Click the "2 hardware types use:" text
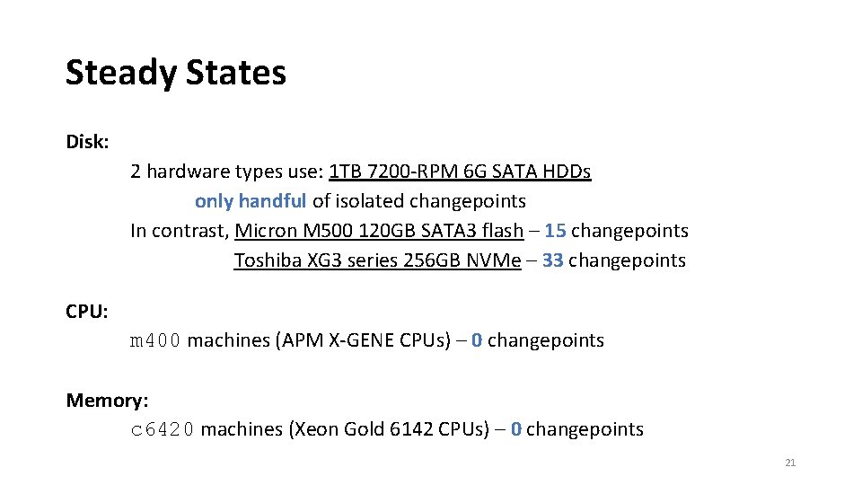Viewport: 862px width, 485px height. pos(227,171)
